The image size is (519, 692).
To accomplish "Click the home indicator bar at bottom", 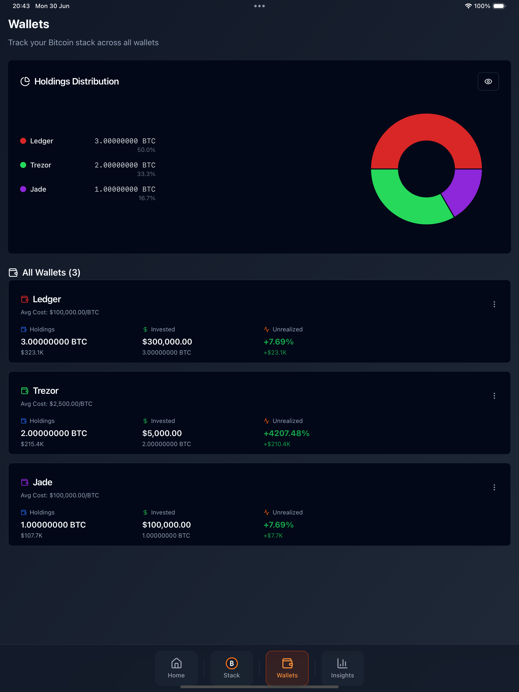I will coord(259,687).
